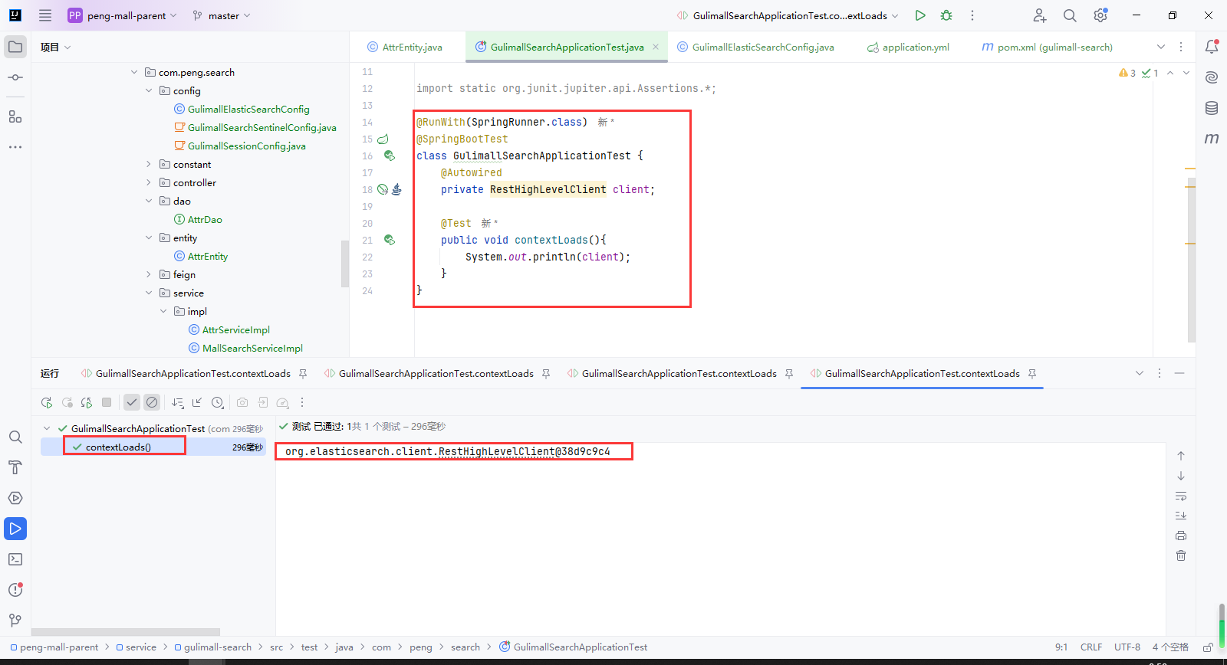Select the AttrDao file in tree
The image size is (1227, 665).
coord(205,220)
